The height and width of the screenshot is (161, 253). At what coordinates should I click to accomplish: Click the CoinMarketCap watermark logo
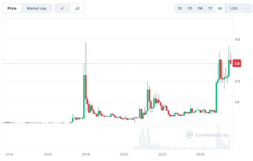(x=208, y=135)
